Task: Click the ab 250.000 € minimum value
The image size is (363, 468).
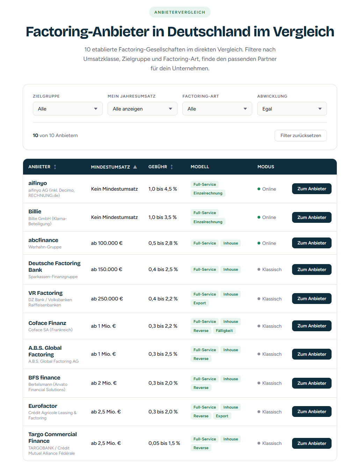Action: [107, 299]
